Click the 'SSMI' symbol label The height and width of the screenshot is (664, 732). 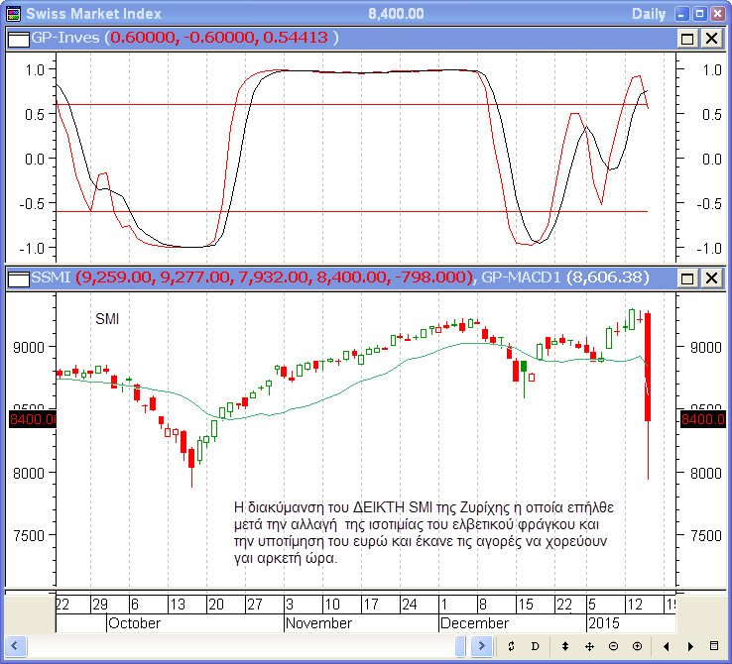click(x=51, y=277)
